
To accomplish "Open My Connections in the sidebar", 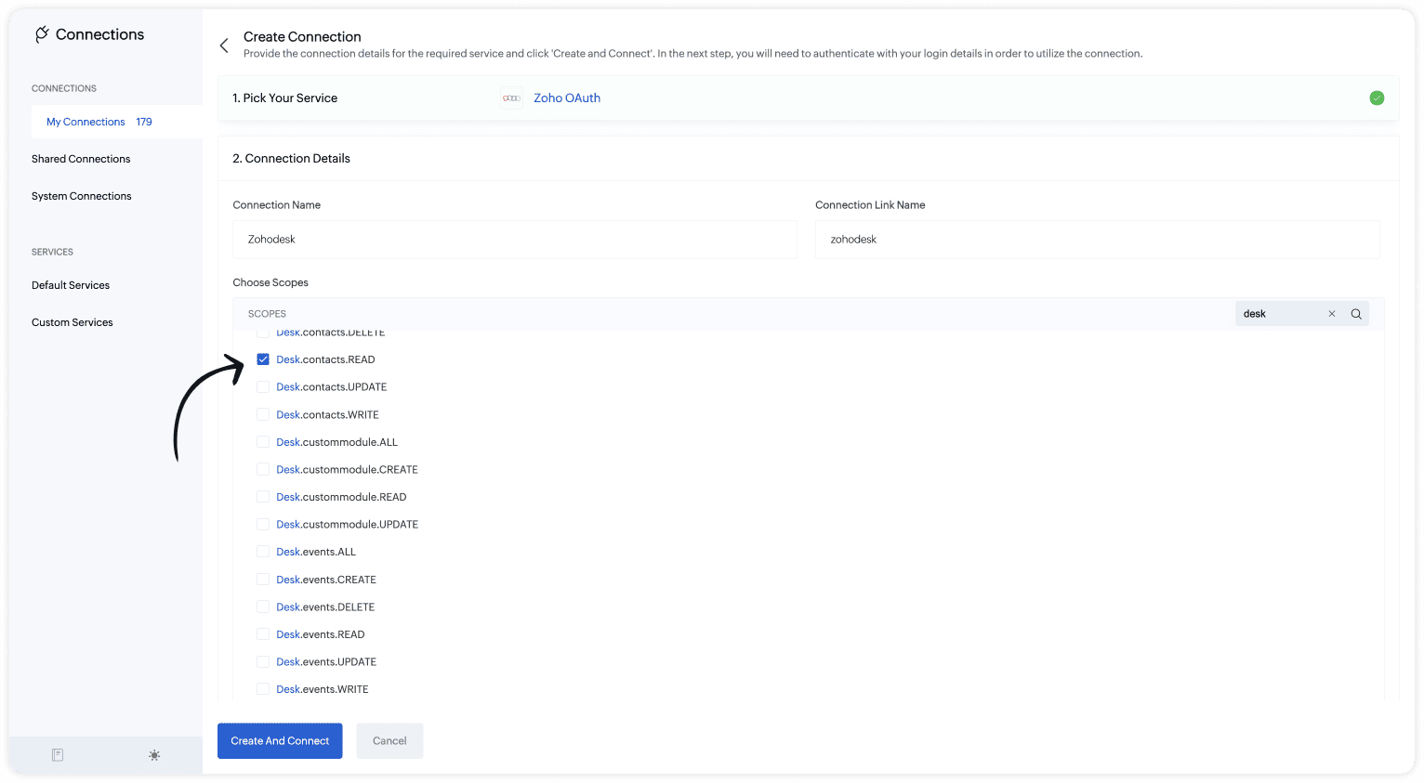I will click(x=116, y=122).
